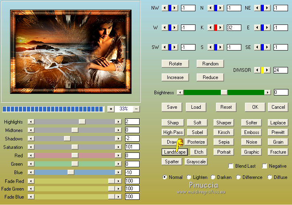
Task: Apply the Emboss preset
Action: pyautogui.click(x=251, y=132)
